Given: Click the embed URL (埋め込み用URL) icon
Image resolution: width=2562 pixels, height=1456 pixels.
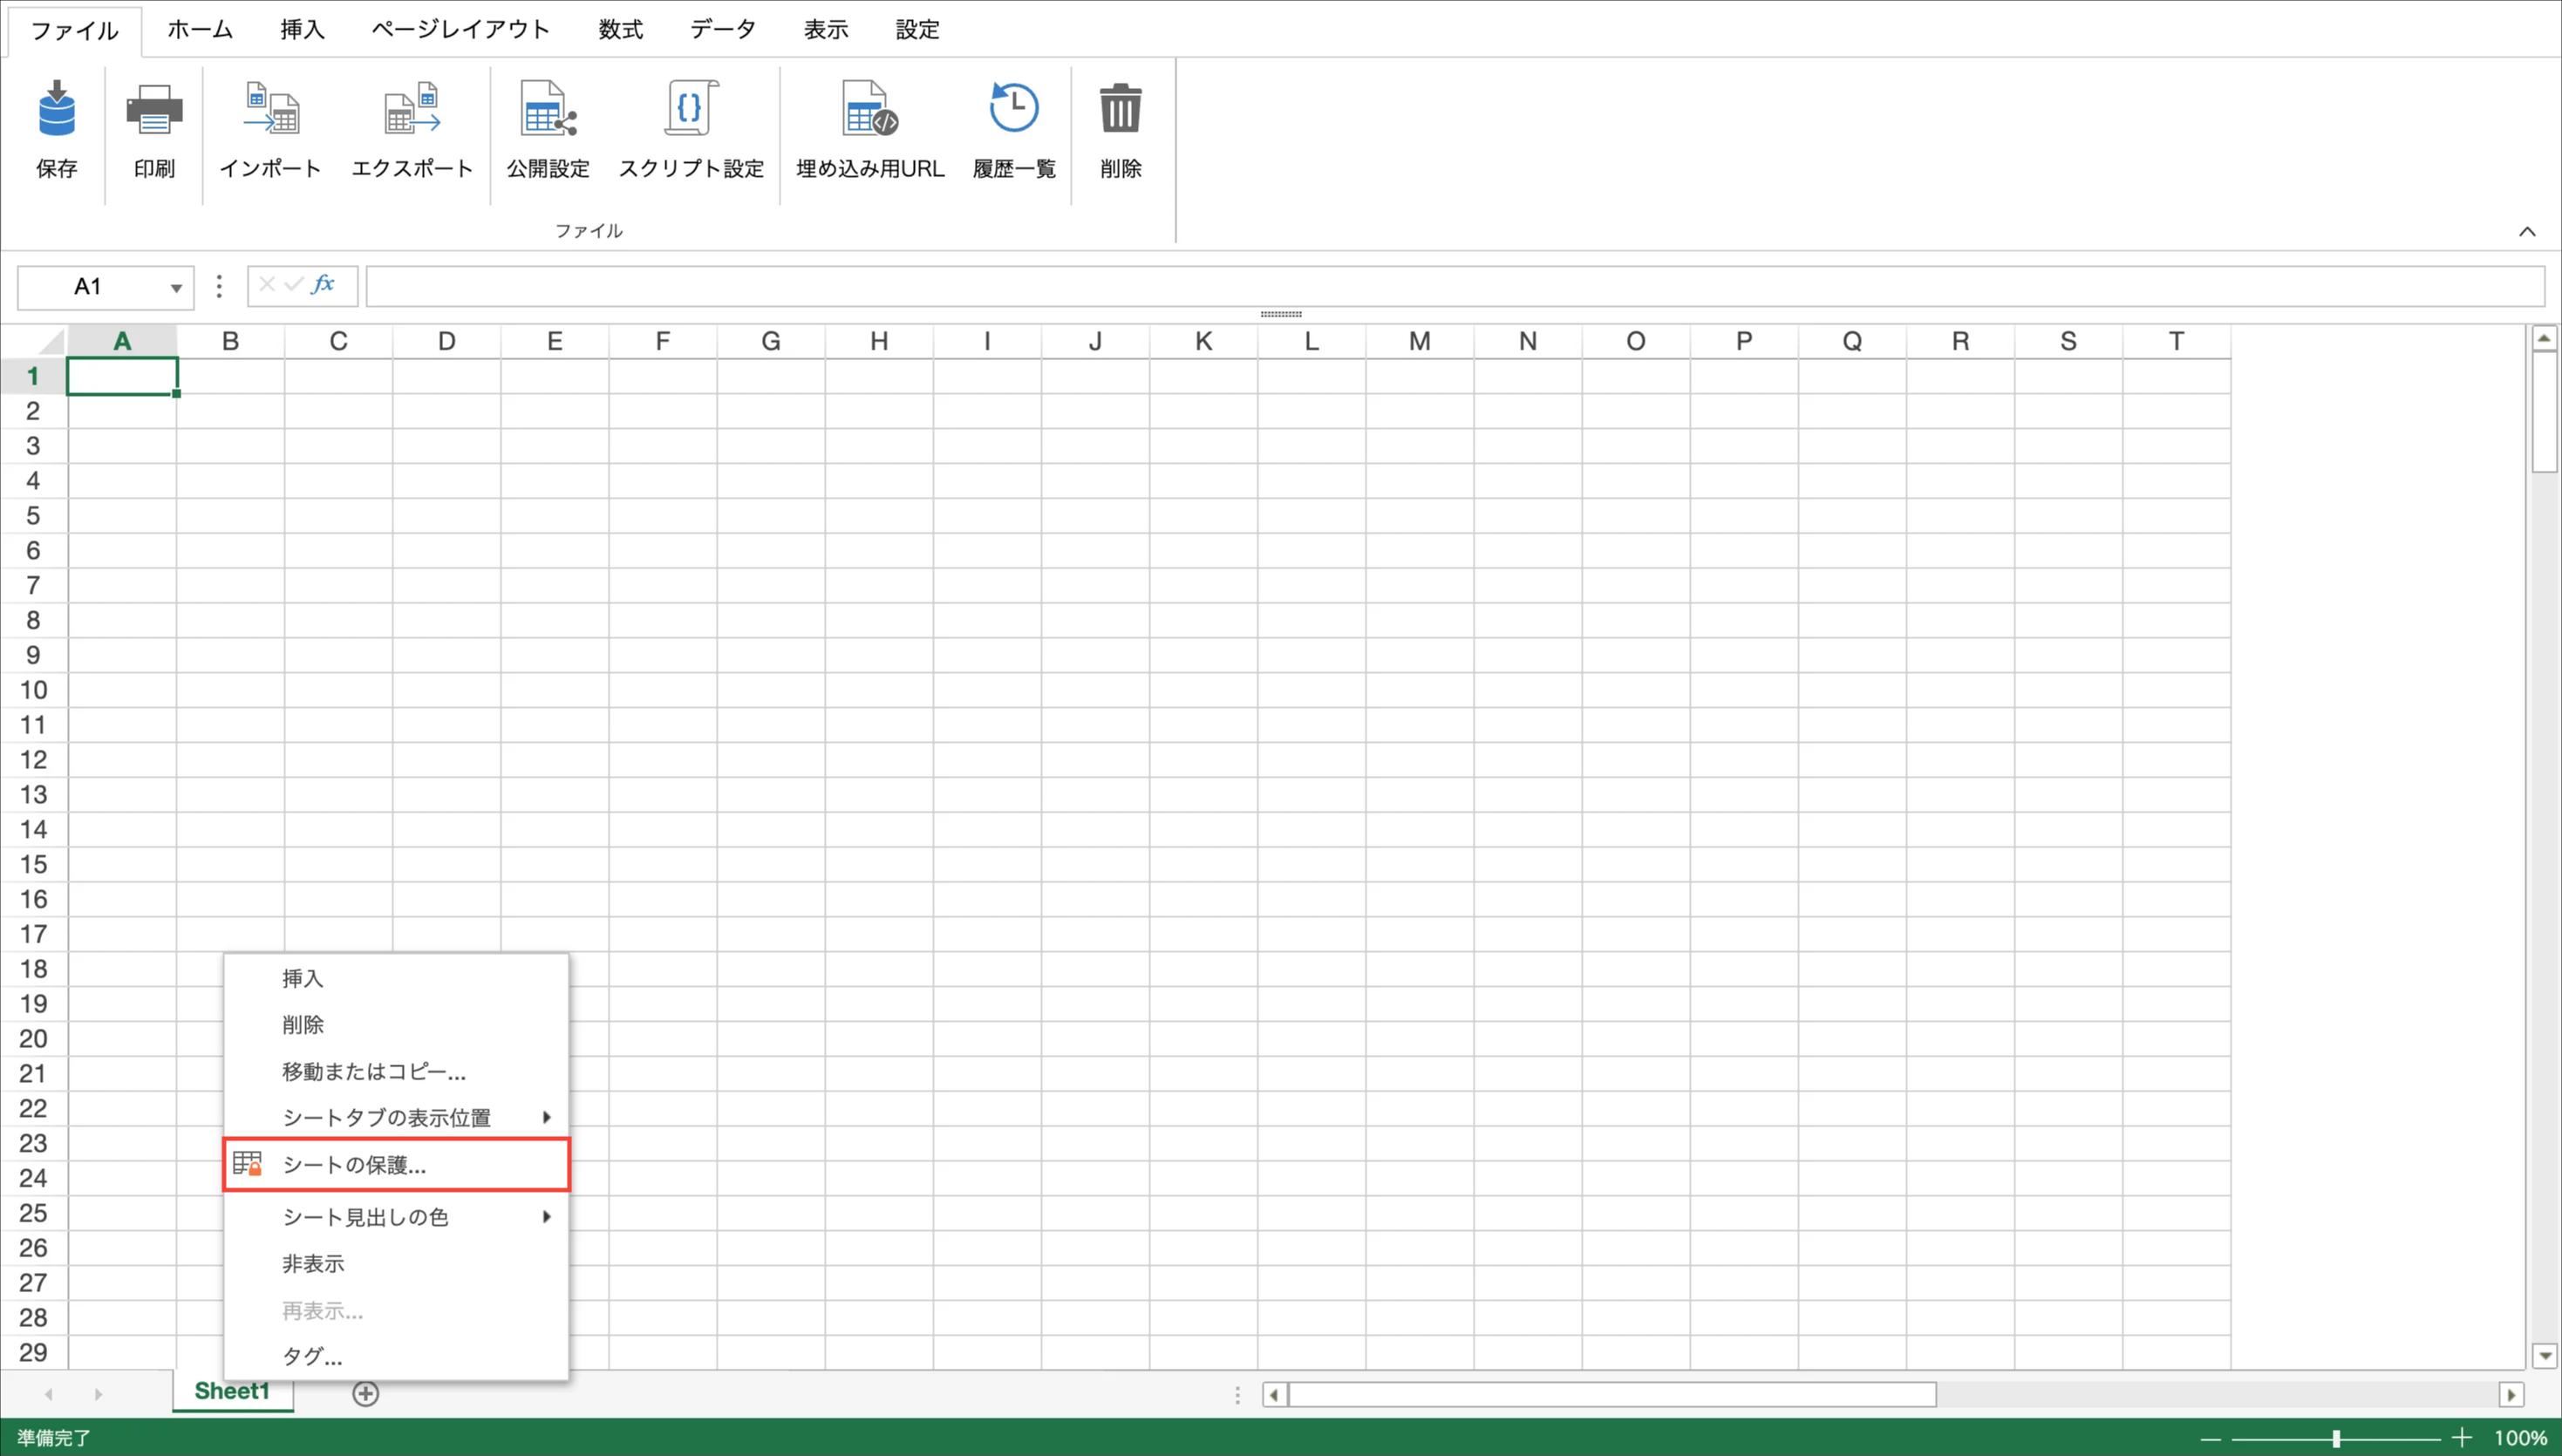Looking at the screenshot, I should point(869,110).
